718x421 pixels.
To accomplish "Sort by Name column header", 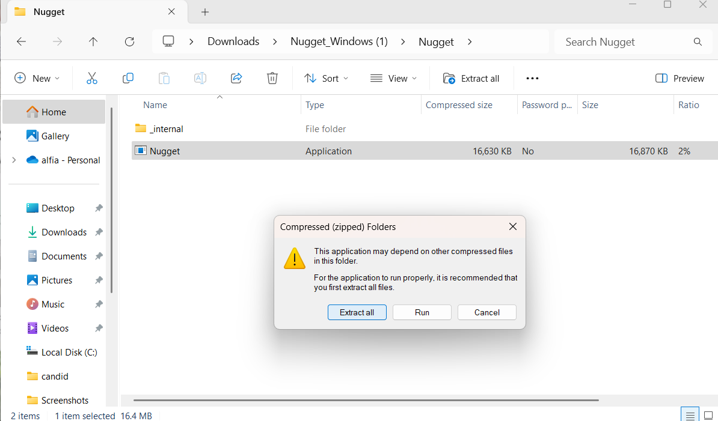I will (x=155, y=104).
